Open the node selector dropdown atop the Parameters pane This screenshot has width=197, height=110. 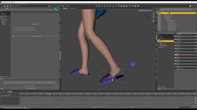click(166, 33)
